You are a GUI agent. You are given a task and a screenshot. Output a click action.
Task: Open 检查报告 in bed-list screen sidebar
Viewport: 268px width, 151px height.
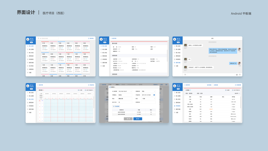[31, 69]
